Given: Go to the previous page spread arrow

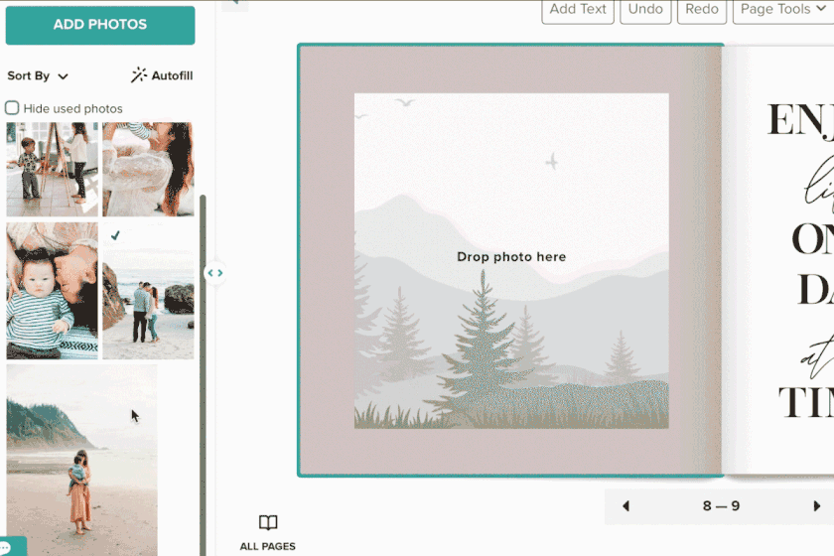Looking at the screenshot, I should pyautogui.click(x=625, y=506).
